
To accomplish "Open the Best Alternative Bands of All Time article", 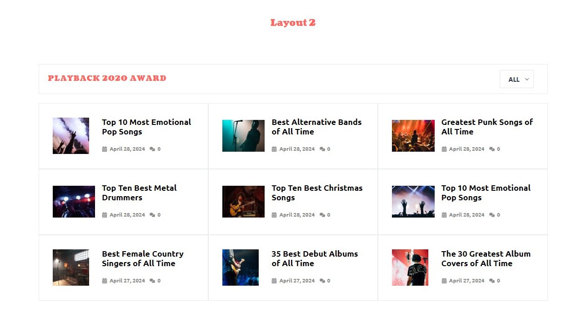I will click(x=316, y=127).
